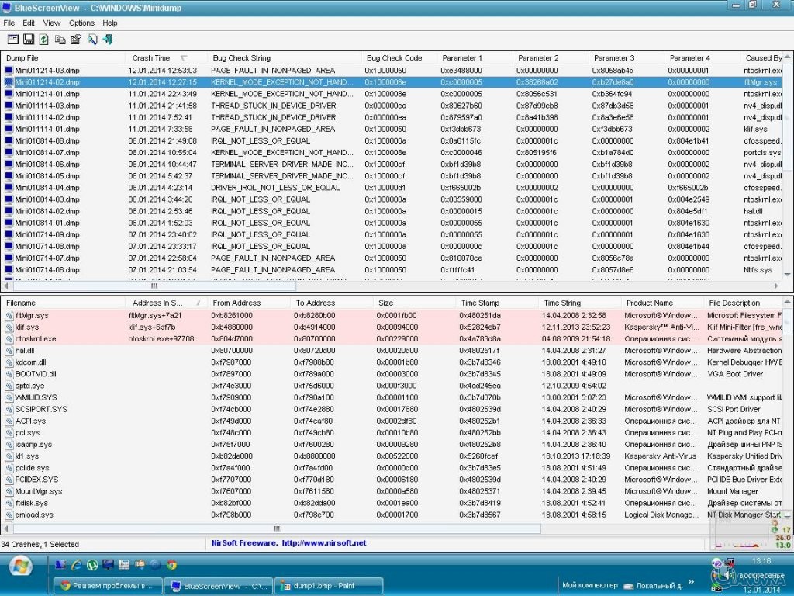Open the Options menu
Screen dimensions: 794x596
(81, 23)
